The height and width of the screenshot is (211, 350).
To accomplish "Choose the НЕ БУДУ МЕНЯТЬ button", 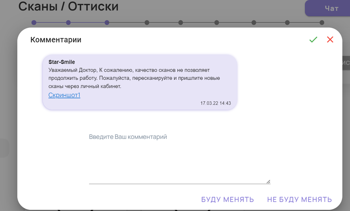I will coord(299,199).
